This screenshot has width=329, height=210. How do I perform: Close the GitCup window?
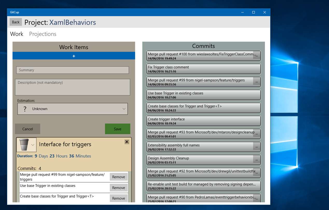point(265,12)
